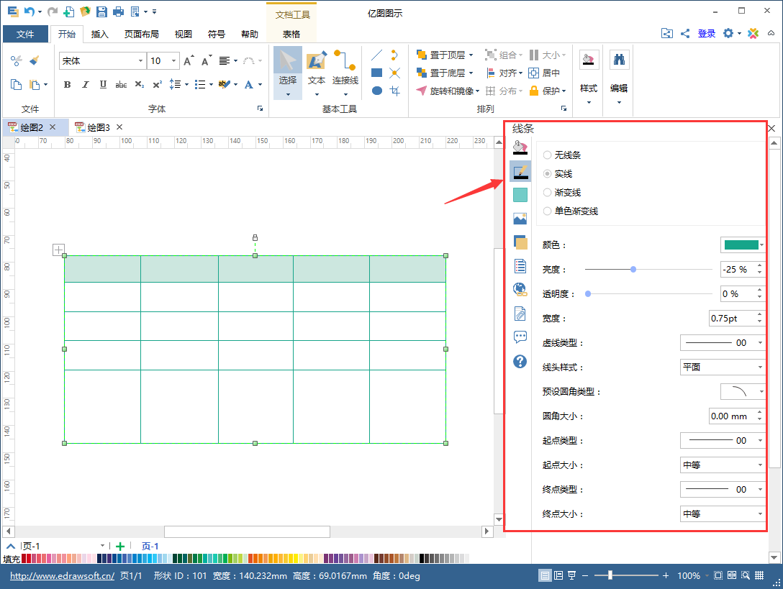Open the 终点类型 dropdown
The height and width of the screenshot is (589, 783).
(x=722, y=490)
